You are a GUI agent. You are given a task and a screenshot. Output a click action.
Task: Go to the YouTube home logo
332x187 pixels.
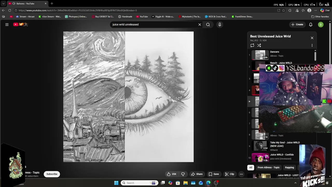coord(20,24)
